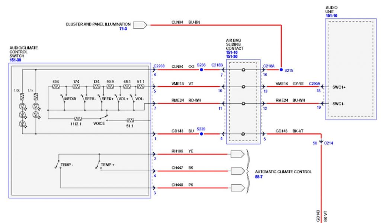Click the C214 ground connector label

(x=329, y=143)
